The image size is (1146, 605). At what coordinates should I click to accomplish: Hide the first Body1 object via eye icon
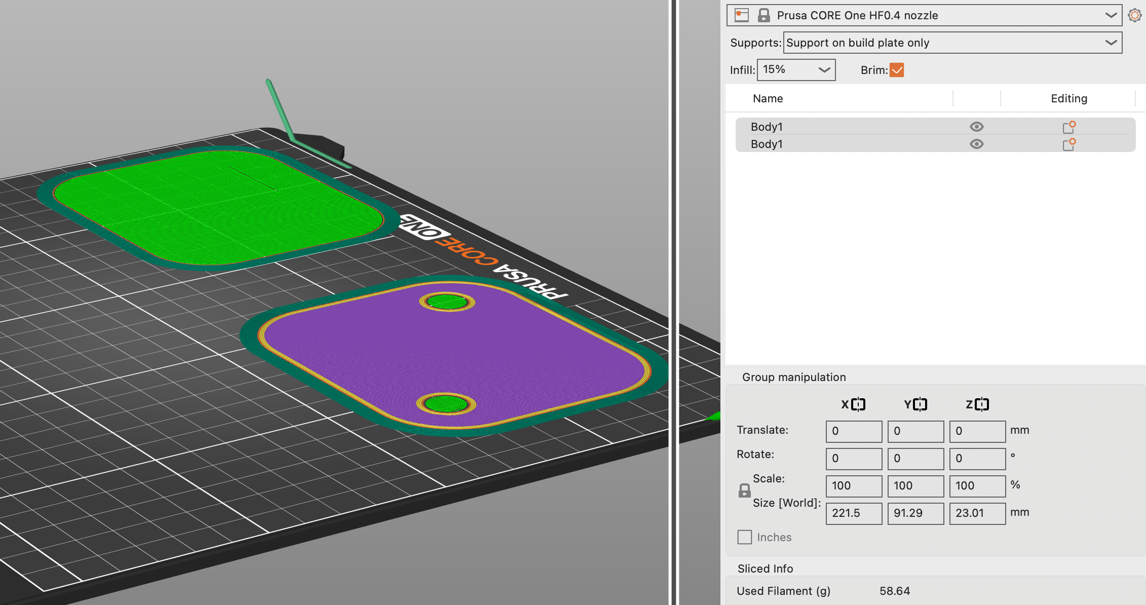click(x=976, y=127)
